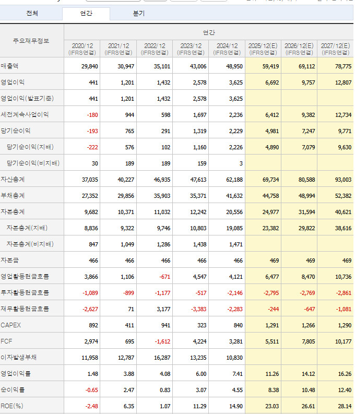Click the 2027 자산총계 estimate 93,003
The width and height of the screenshot is (355, 414).
[343, 180]
